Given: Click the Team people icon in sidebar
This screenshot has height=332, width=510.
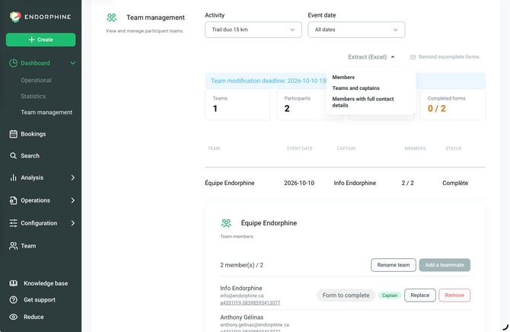Looking at the screenshot, I should pyautogui.click(x=14, y=246).
